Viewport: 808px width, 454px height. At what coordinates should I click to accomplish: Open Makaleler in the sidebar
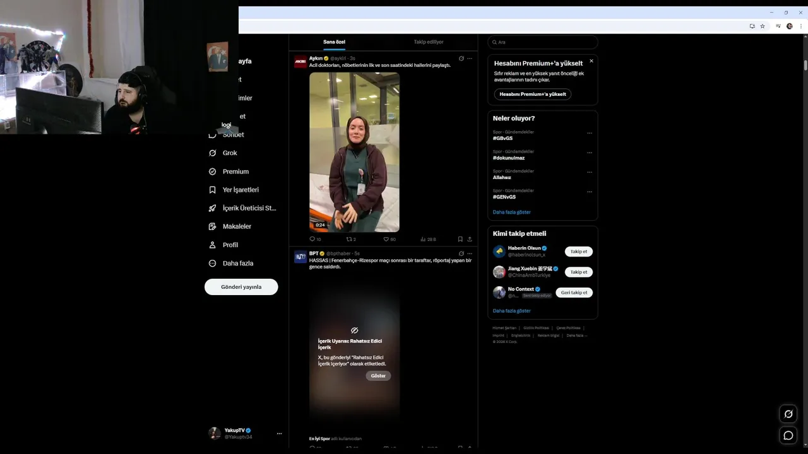230,226
